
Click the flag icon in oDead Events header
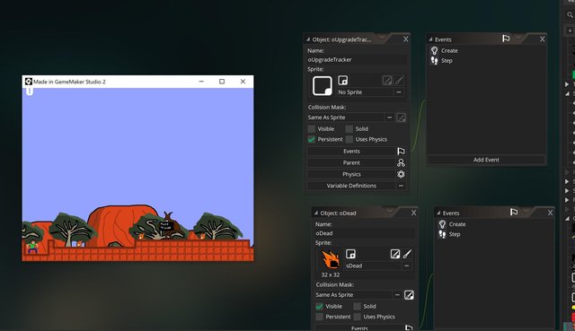[x=514, y=212]
